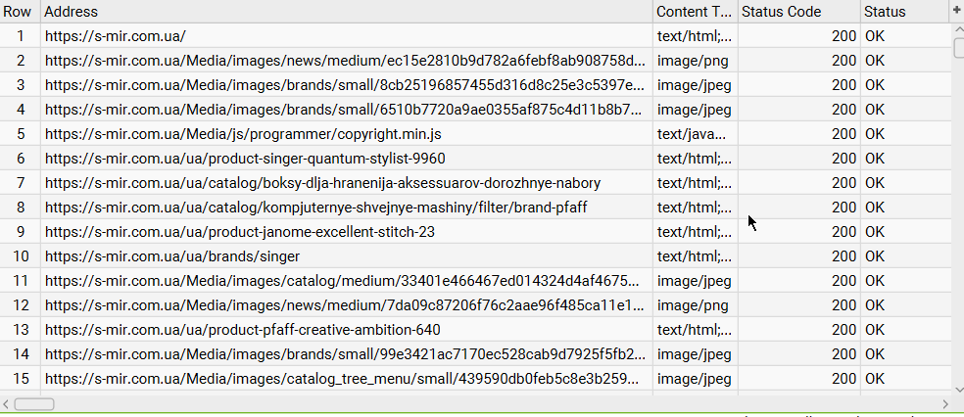Image resolution: width=964 pixels, height=417 pixels.
Task: Sort by the Status Code column header
Action: 797,12
